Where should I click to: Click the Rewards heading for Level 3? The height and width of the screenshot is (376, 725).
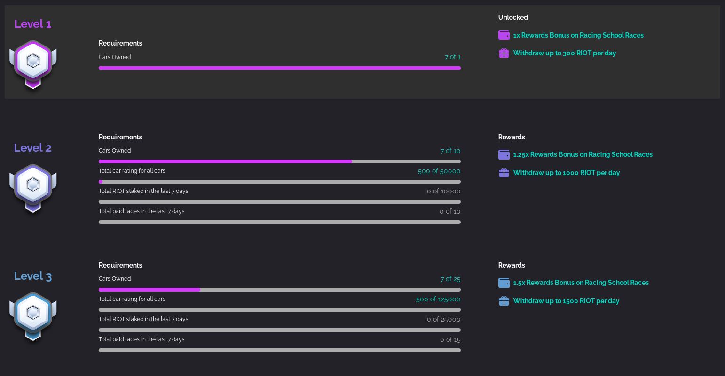tap(512, 265)
